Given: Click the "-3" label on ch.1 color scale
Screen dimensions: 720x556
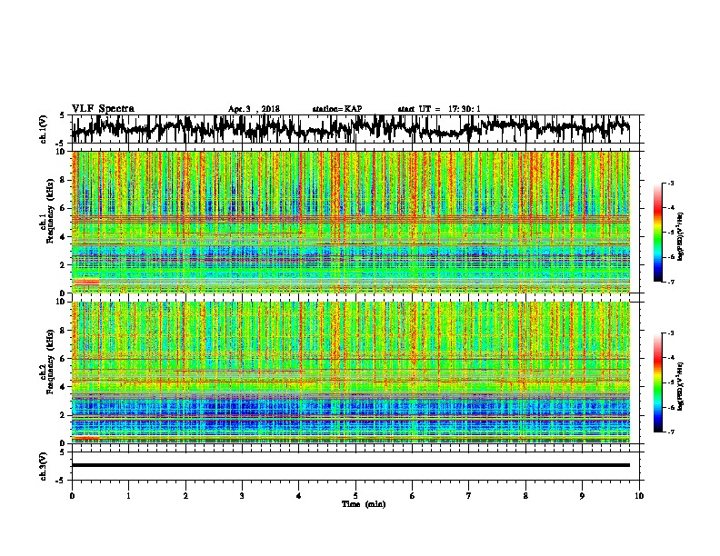Looking at the screenshot, I should (670, 183).
